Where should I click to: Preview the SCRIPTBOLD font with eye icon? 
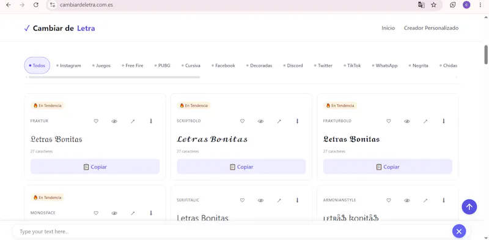pos(261,121)
